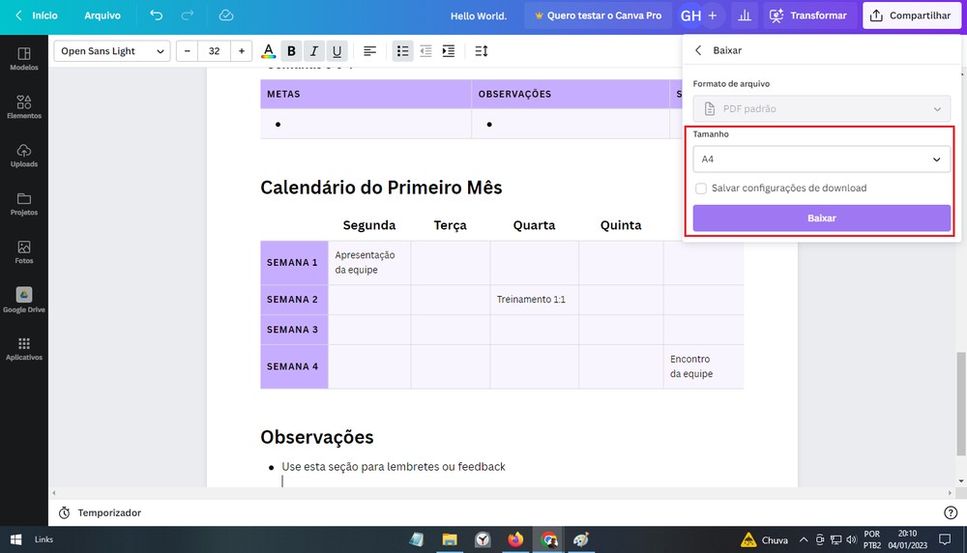Click the GH user avatar

click(x=690, y=15)
